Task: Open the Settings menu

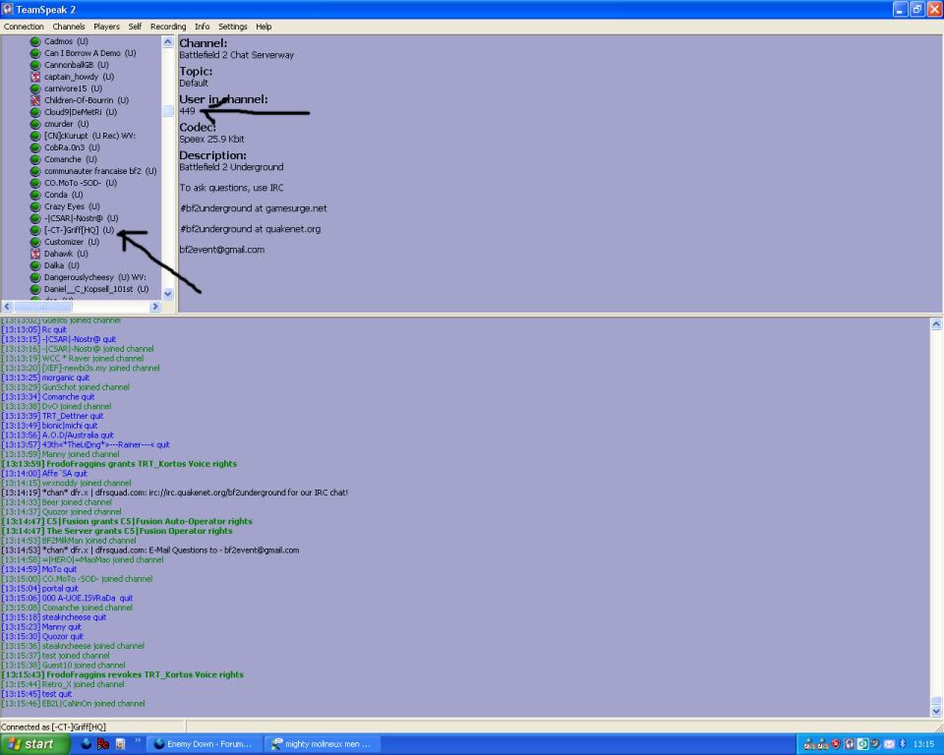Action: (x=232, y=27)
